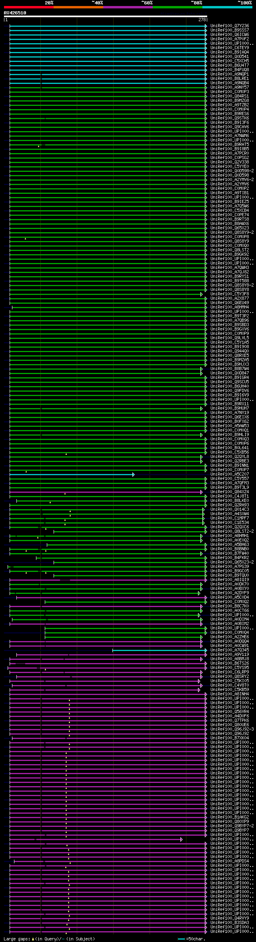Click the cyan ~100% identity legend bar
This screenshot has height=942, width=256.
click(227, 7)
